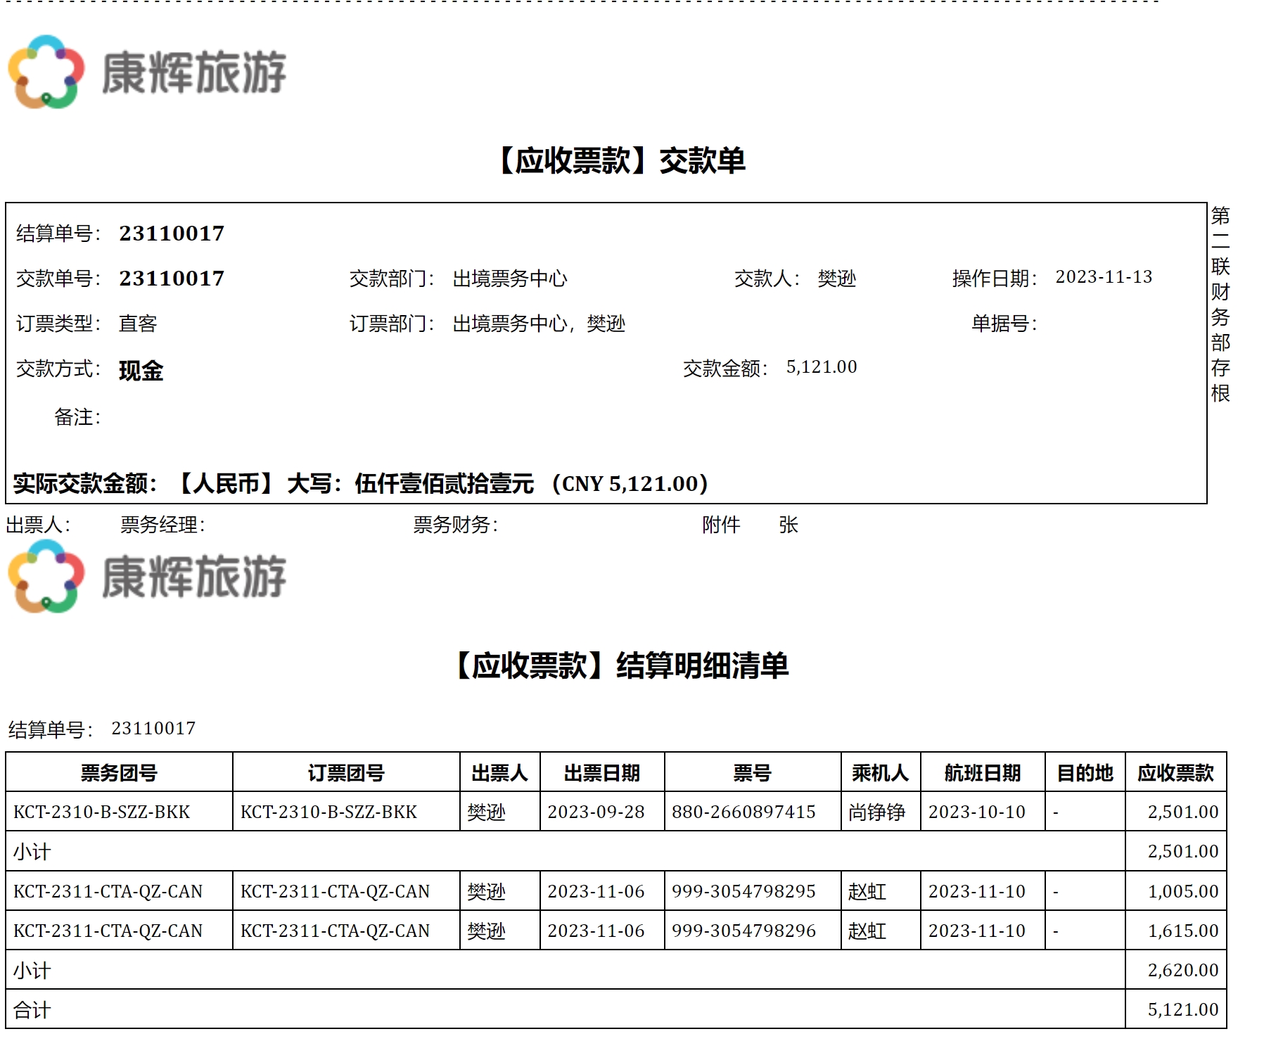
Task: Click passenger name 尚铮铮
Action: [x=876, y=812]
